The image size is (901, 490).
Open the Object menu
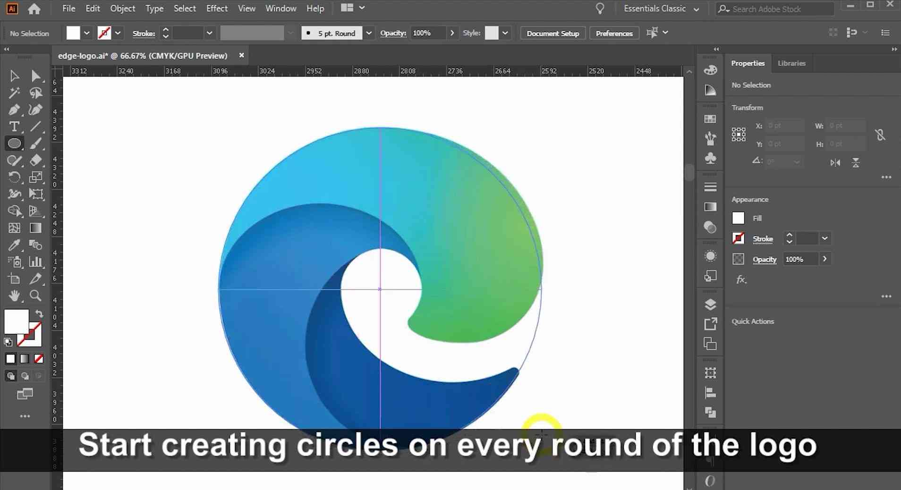[123, 8]
